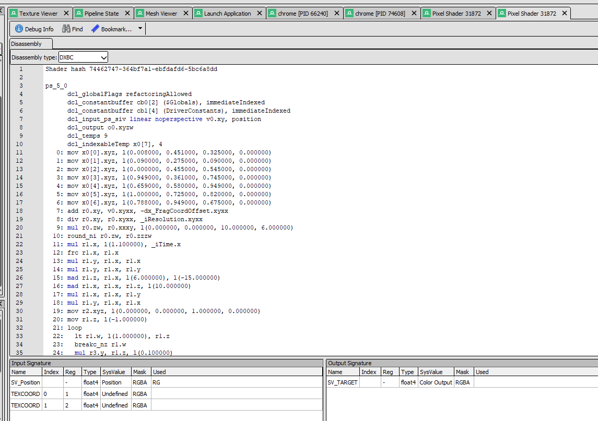Click line number 11 in the gutter
Screen dimensions: 598x421
pyautogui.click(x=19, y=152)
